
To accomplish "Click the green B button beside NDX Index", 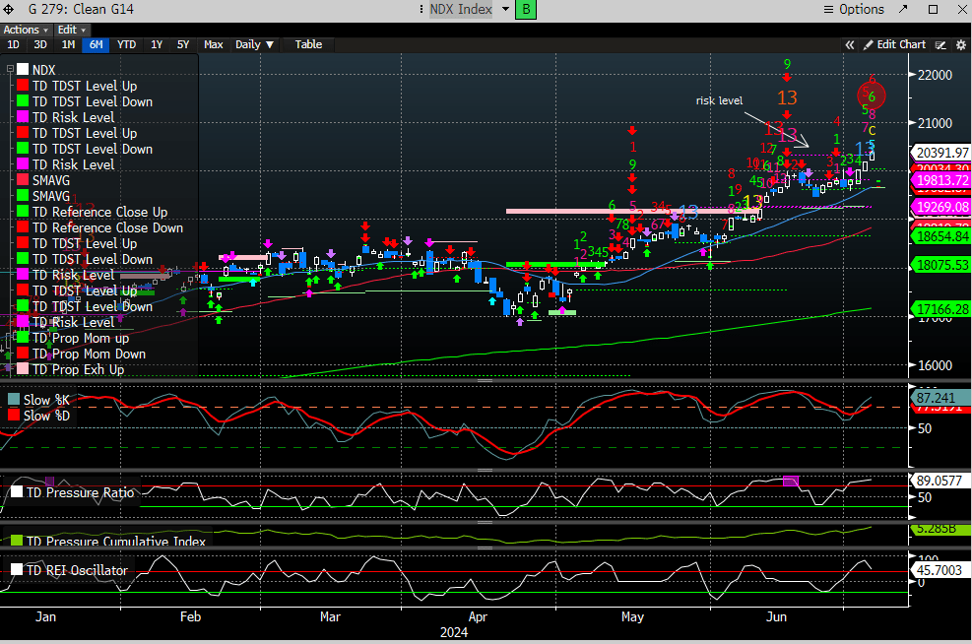I will [527, 9].
